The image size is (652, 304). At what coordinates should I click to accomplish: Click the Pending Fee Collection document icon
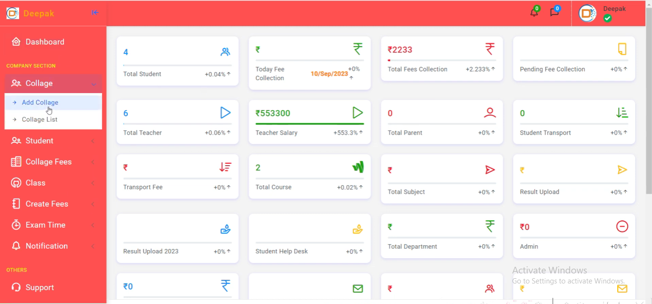pyautogui.click(x=622, y=49)
